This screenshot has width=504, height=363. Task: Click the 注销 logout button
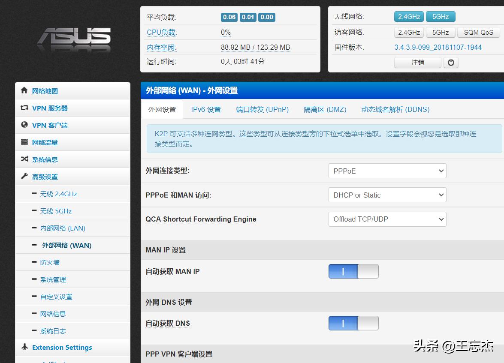tap(417, 62)
